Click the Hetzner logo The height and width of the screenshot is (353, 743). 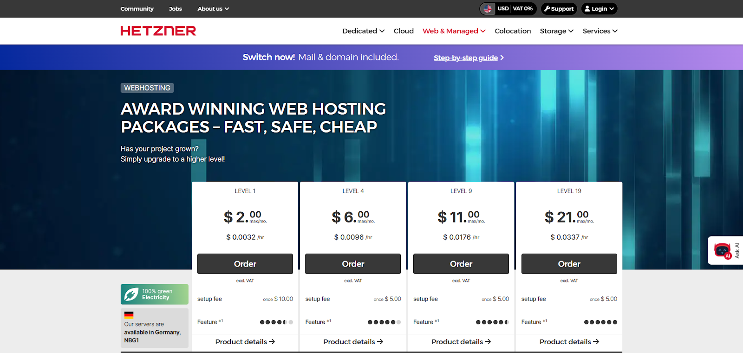pyautogui.click(x=158, y=31)
